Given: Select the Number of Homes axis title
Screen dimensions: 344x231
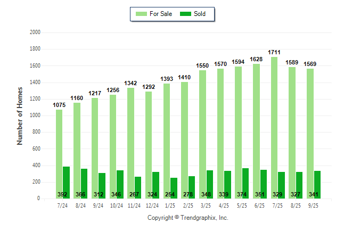Looking at the screenshot, I should [x=20, y=115].
